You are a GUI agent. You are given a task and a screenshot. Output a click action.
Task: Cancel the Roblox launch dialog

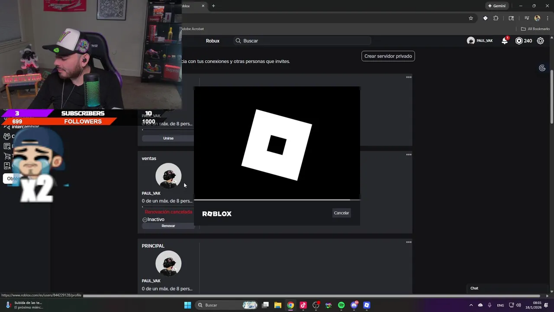[x=341, y=213]
